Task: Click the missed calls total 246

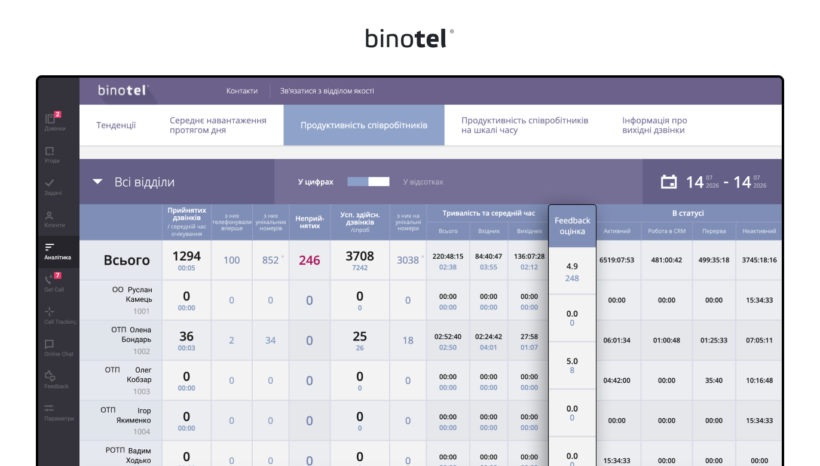Action: [x=310, y=260]
